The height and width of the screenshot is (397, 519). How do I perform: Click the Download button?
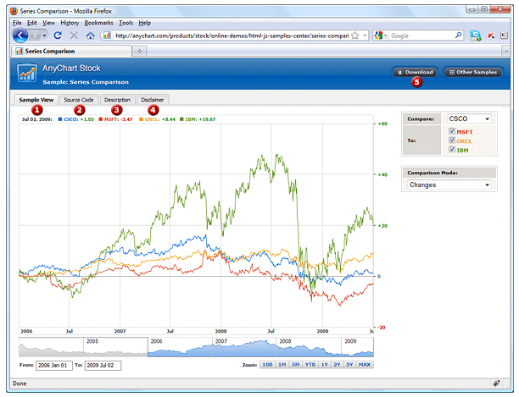[415, 72]
